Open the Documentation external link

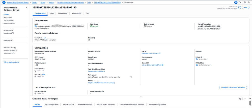[x=10, y=47]
